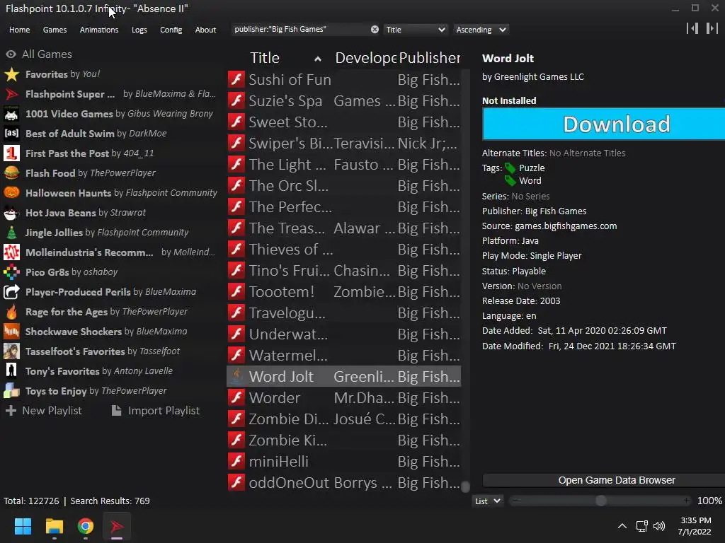This screenshot has width=725, height=543.
Task: Open the Config tab
Action: (x=171, y=30)
